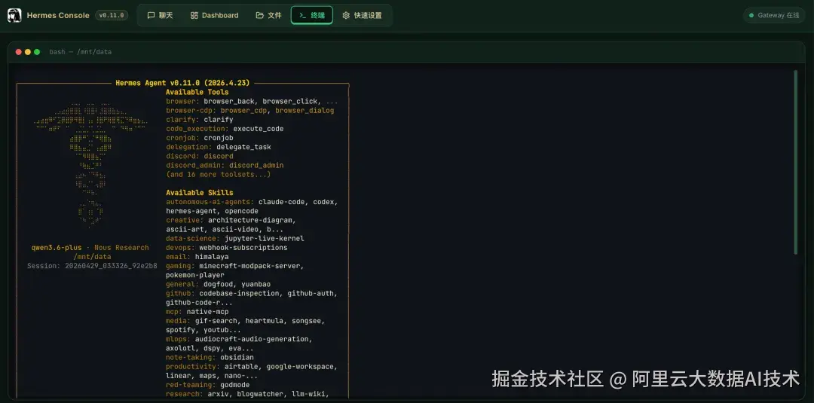
Task: Click the code_execution: execute_code line
Action: point(225,129)
